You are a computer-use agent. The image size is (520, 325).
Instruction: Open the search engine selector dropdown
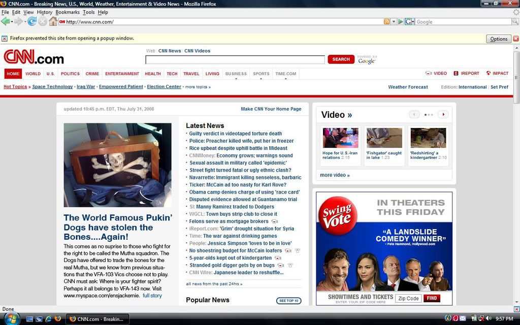pyautogui.click(x=413, y=22)
